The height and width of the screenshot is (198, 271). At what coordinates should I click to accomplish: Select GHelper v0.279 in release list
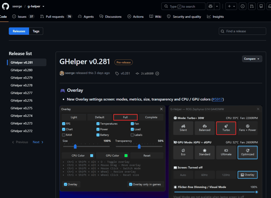(x=22, y=78)
